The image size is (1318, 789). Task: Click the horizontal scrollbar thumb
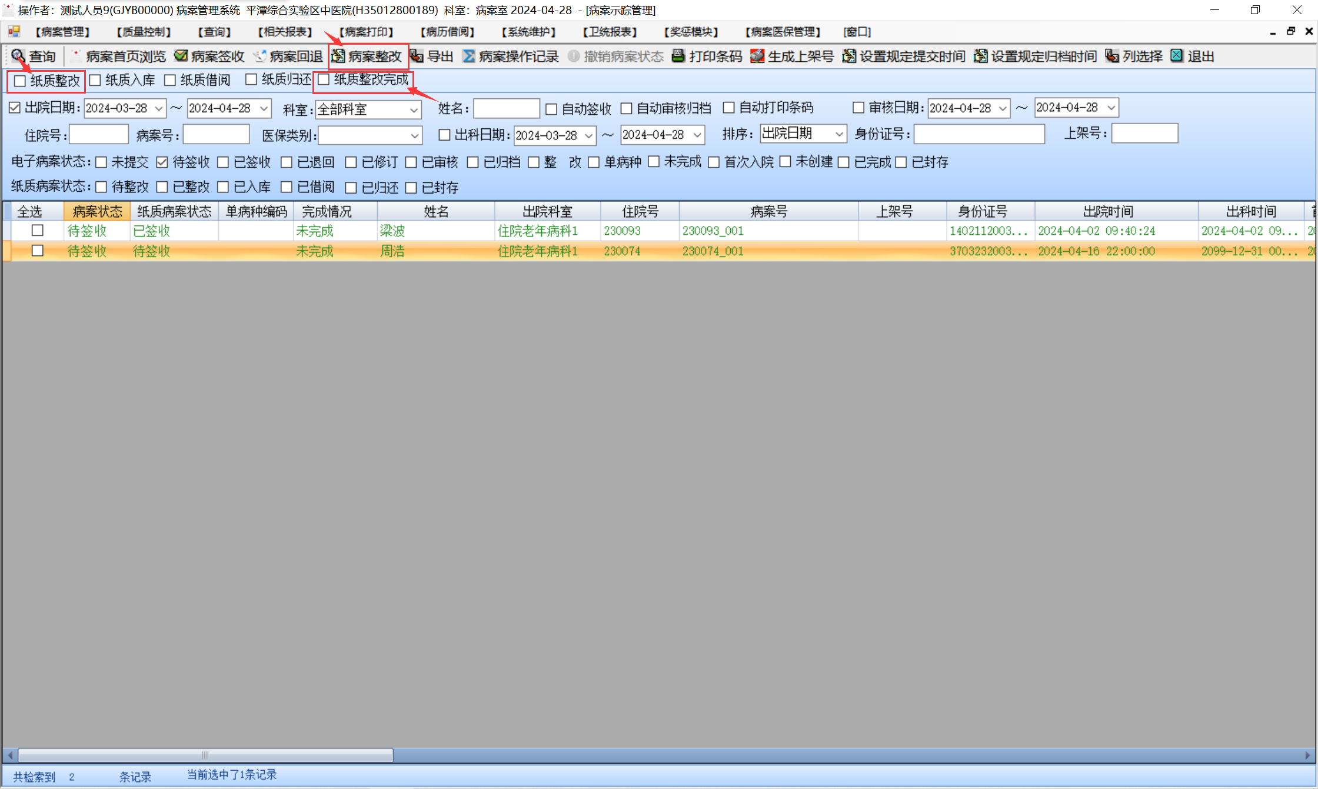coord(205,755)
